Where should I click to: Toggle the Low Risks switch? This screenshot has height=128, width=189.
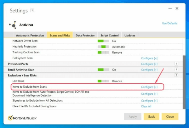pyautogui.click(x=103, y=81)
